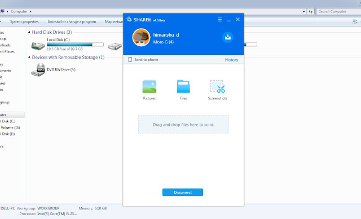Launch the Screenshots scissors tool
361x219 pixels.
pyautogui.click(x=217, y=86)
